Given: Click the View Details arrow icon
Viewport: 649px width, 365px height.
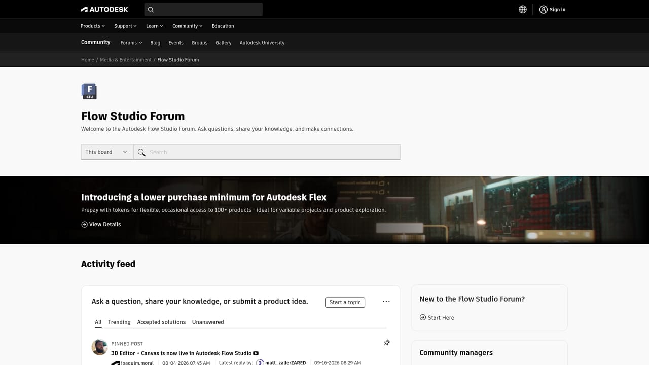Looking at the screenshot, I should tap(84, 224).
